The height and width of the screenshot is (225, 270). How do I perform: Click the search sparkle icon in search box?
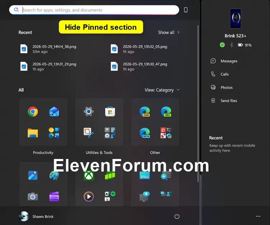tap(16, 10)
